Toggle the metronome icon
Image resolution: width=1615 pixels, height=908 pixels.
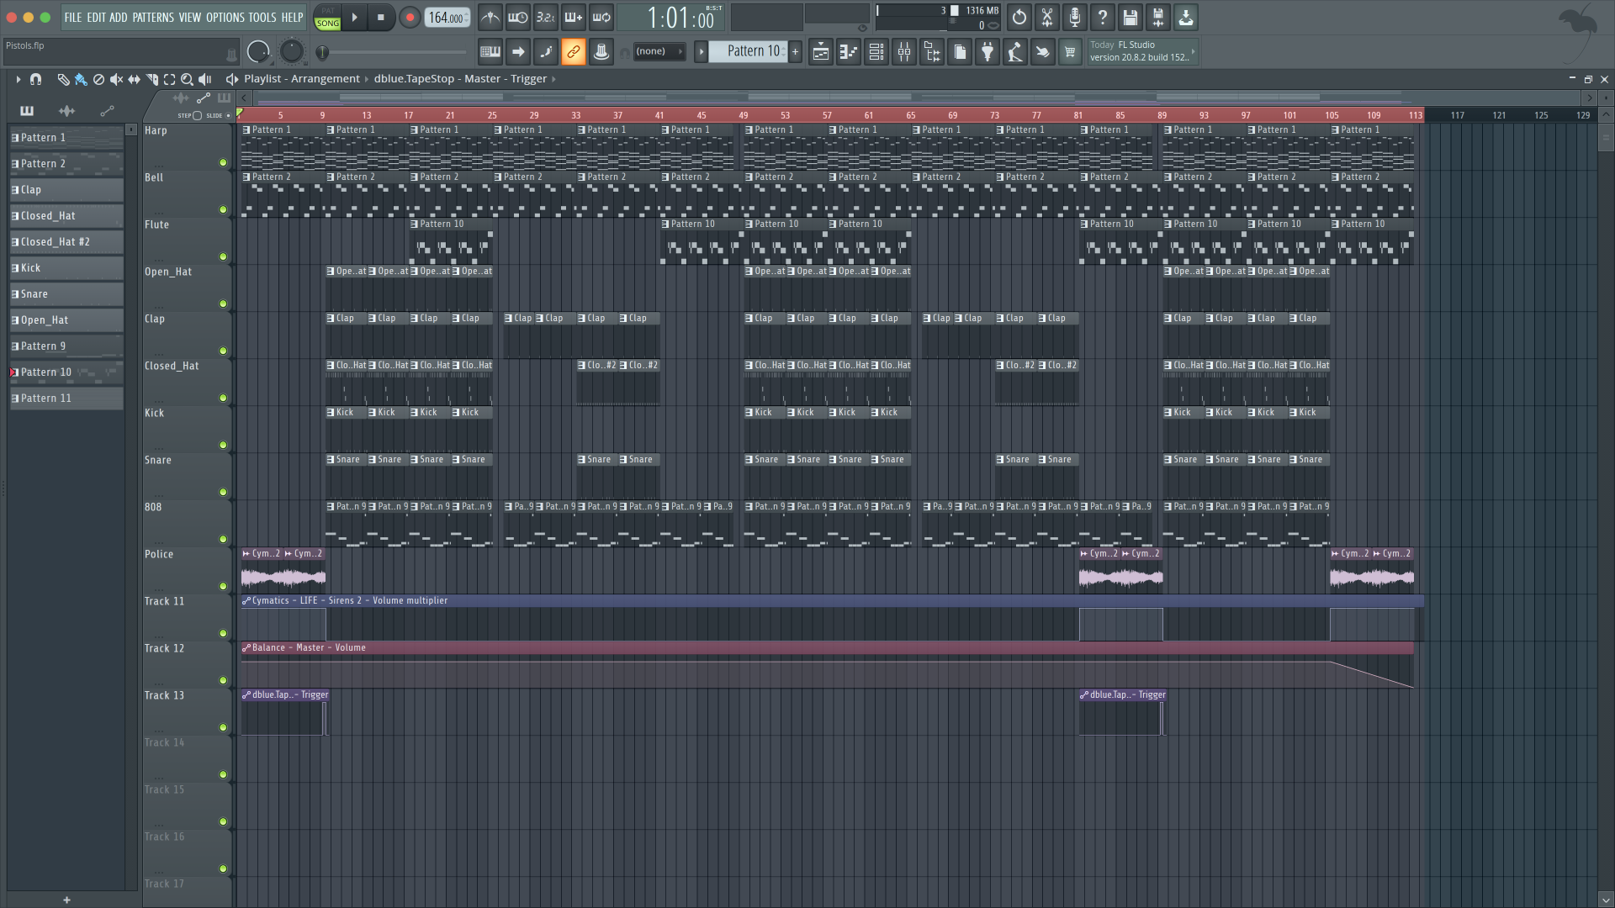click(x=490, y=18)
